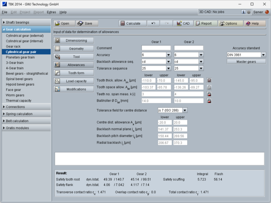
Task: Toggle the lock for Ball/roller diameter row
Action: pyautogui.click(x=209, y=100)
